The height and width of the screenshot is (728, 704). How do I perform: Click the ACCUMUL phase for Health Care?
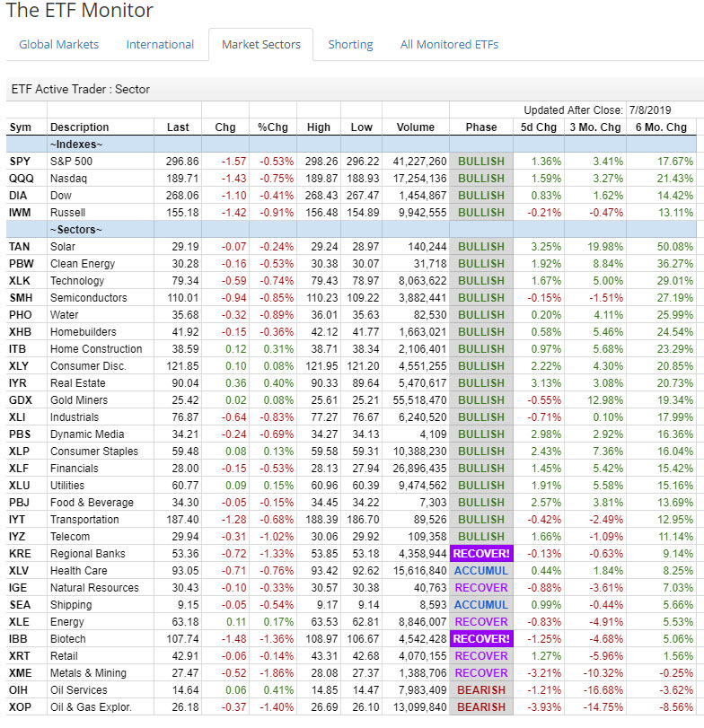point(481,571)
